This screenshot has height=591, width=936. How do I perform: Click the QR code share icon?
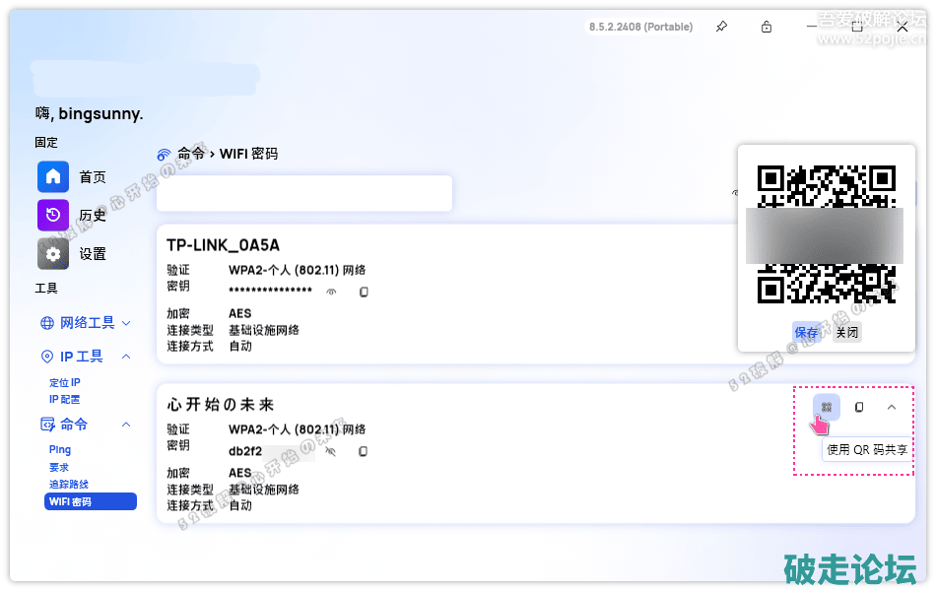tap(827, 407)
